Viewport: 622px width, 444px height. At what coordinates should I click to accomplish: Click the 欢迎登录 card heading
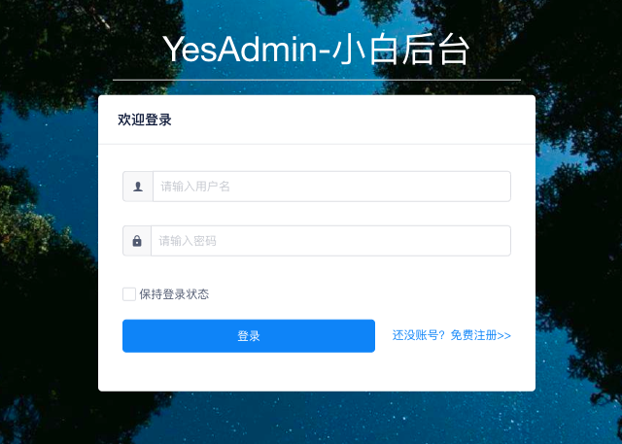click(145, 120)
